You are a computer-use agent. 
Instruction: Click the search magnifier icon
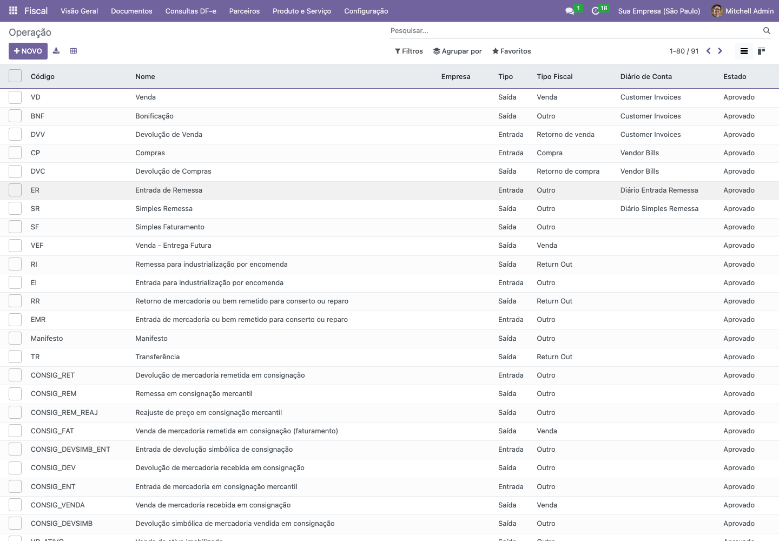(x=767, y=31)
